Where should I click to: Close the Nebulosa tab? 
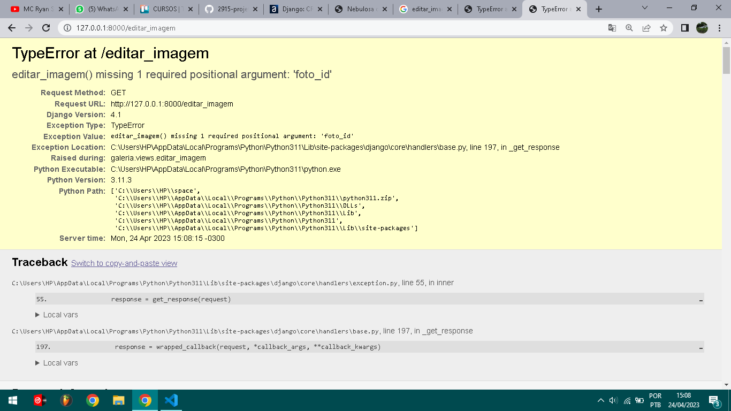click(x=385, y=9)
